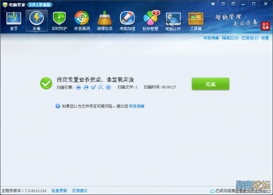273x195 pixels.
Task: Click the feedback chat bubble icon in title bar
Action: click(x=223, y=4)
